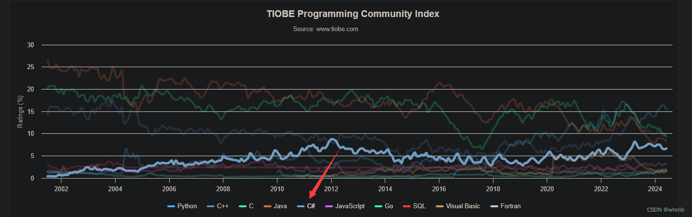The image size is (692, 217).
Task: Click the 2002 year label on the x-axis
Action: pos(61,189)
